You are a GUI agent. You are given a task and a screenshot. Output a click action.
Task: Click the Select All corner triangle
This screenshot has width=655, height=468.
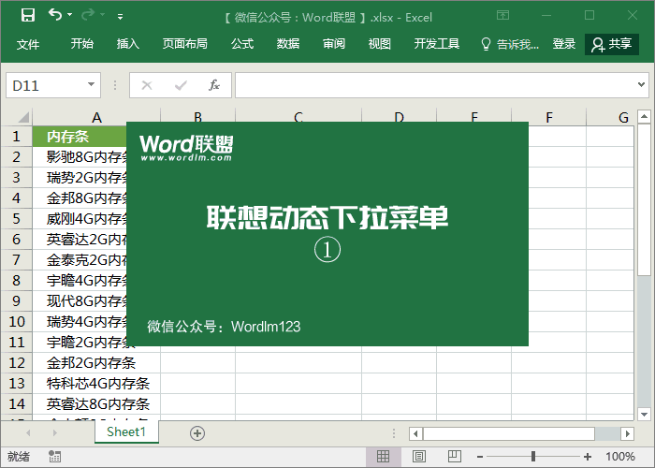tap(23, 117)
